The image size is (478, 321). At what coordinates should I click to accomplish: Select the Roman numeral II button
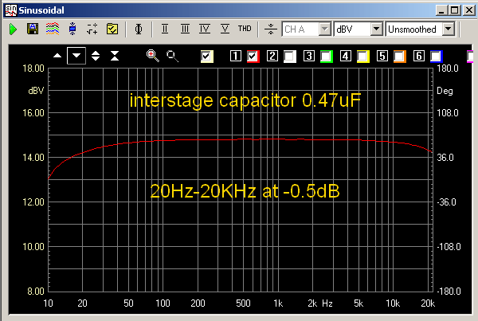coord(165,29)
